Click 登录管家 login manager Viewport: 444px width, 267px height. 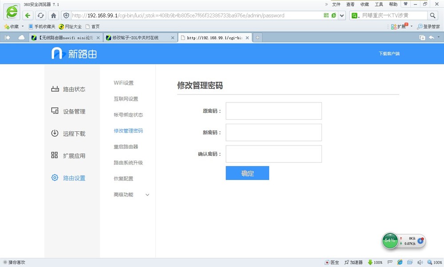point(428,27)
